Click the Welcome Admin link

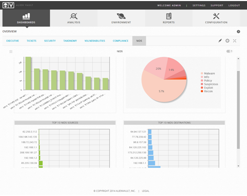(x=169, y=5)
